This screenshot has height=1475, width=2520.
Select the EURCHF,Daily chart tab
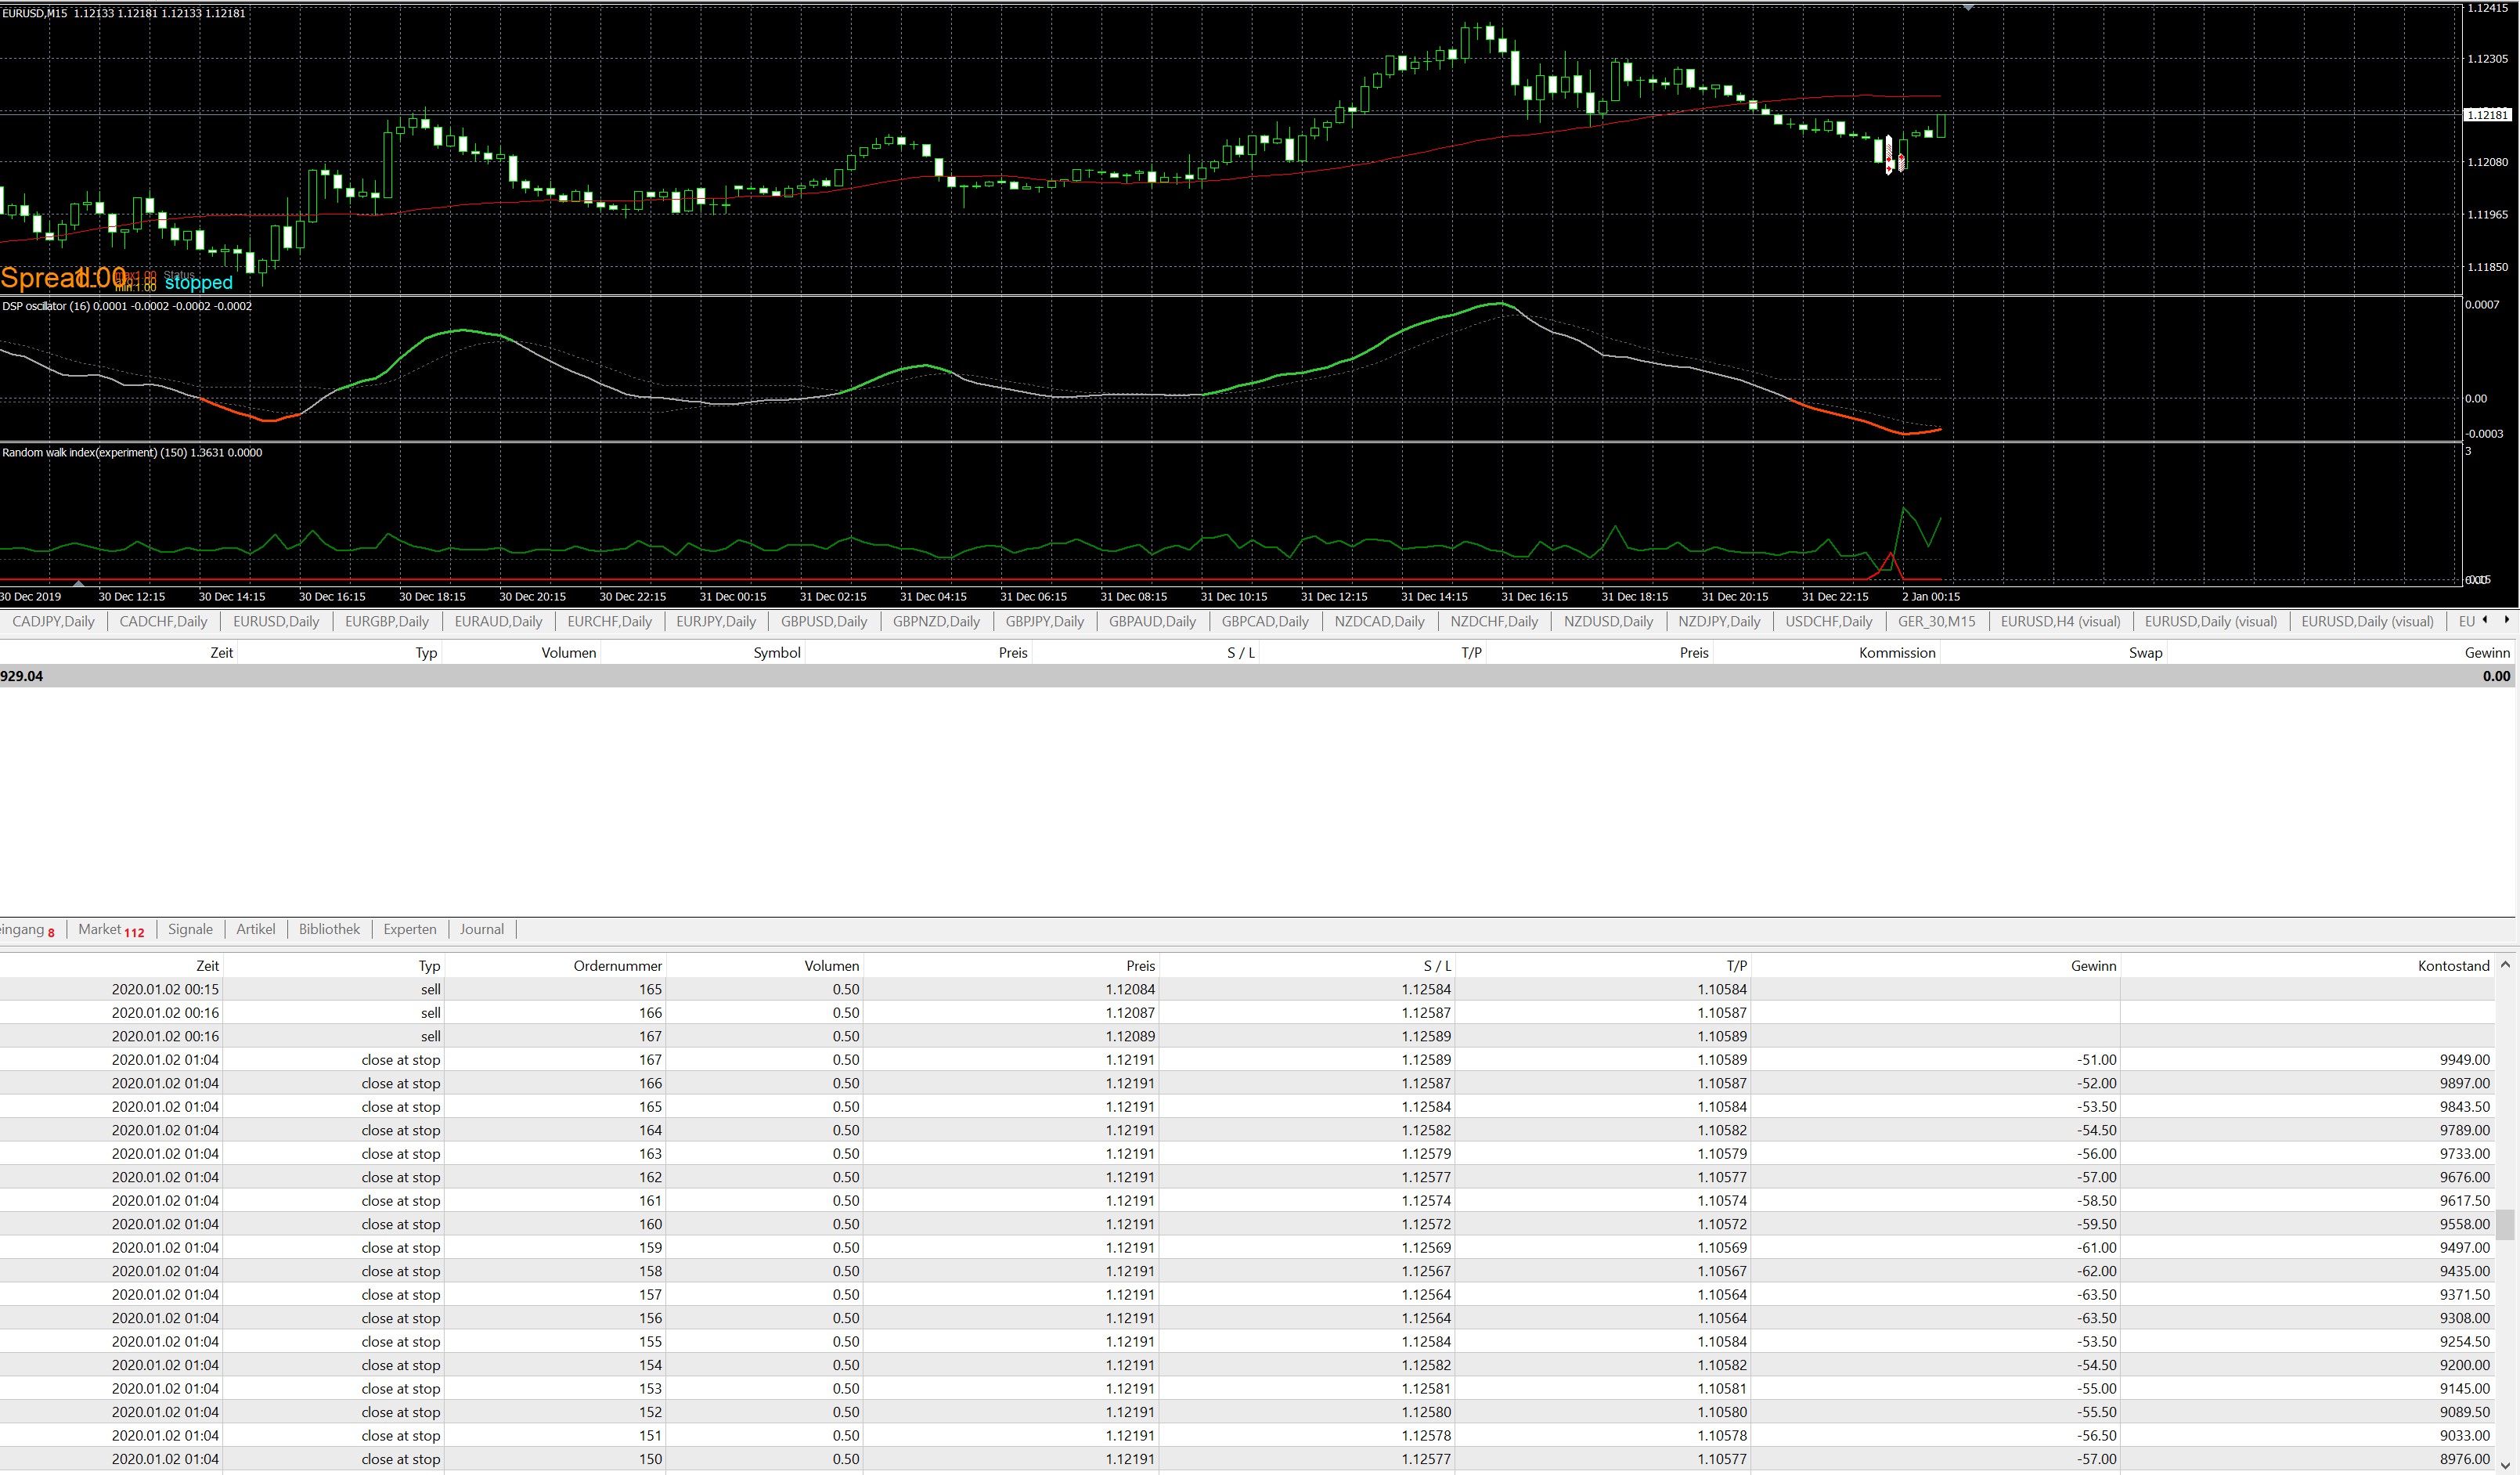tap(609, 621)
